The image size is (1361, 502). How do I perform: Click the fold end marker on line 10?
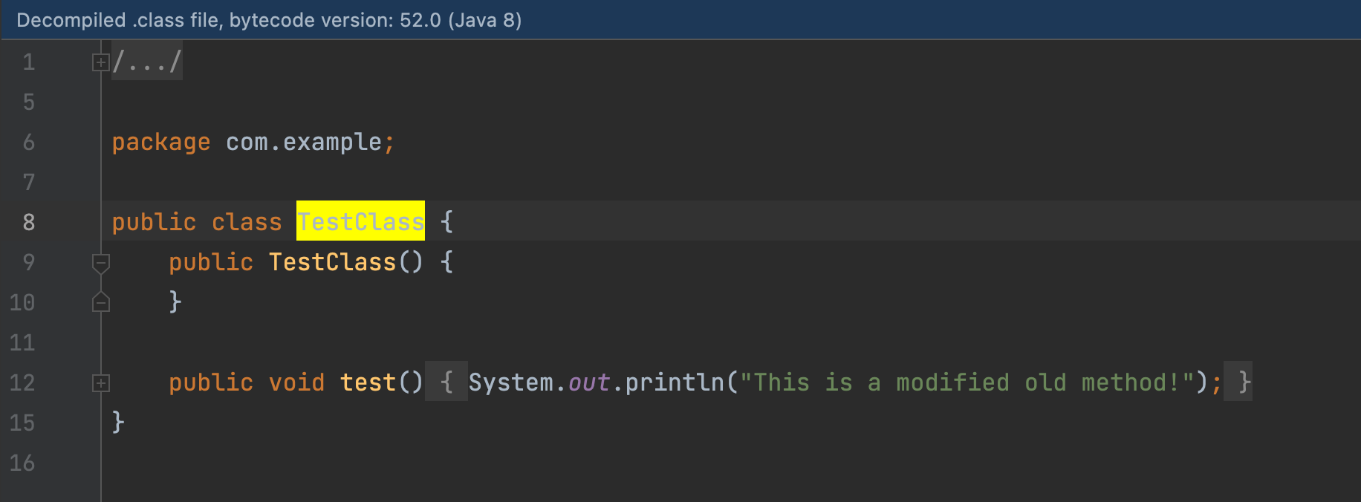[x=101, y=302]
